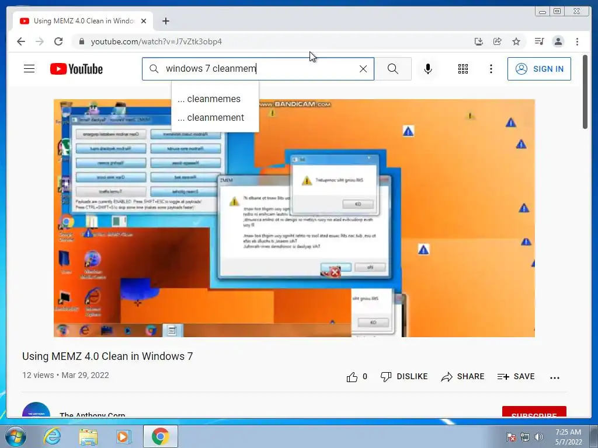Screen dimensions: 598x448
Task: Click the install app icon in address bar
Action: pyautogui.click(x=479, y=41)
